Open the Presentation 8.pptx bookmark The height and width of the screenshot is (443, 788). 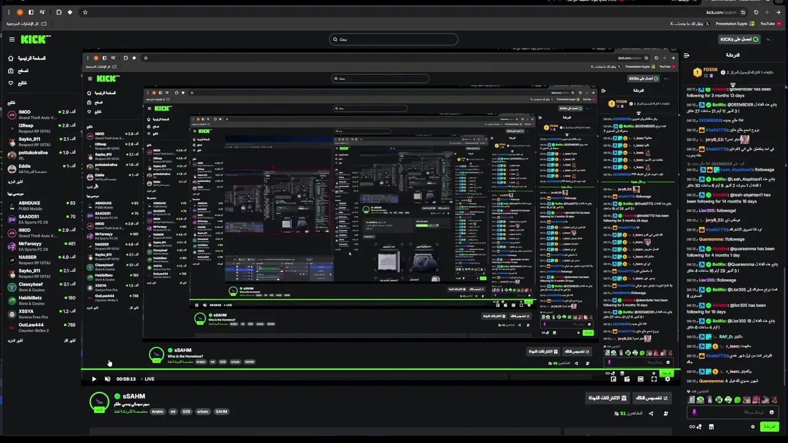tap(734, 24)
